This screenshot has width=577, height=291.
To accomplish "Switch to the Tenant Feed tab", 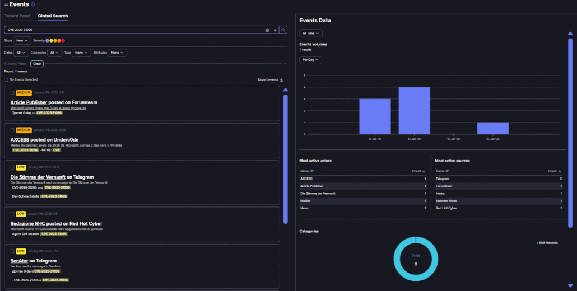I will coord(17,16).
